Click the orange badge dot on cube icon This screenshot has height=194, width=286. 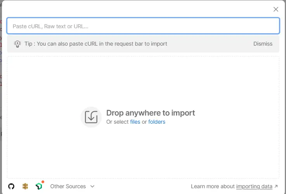point(43,182)
